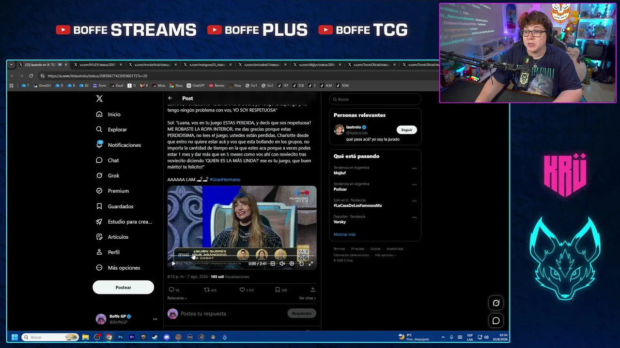This screenshot has height=348, width=620.
Task: Open the Explorar search page
Action: click(111, 130)
